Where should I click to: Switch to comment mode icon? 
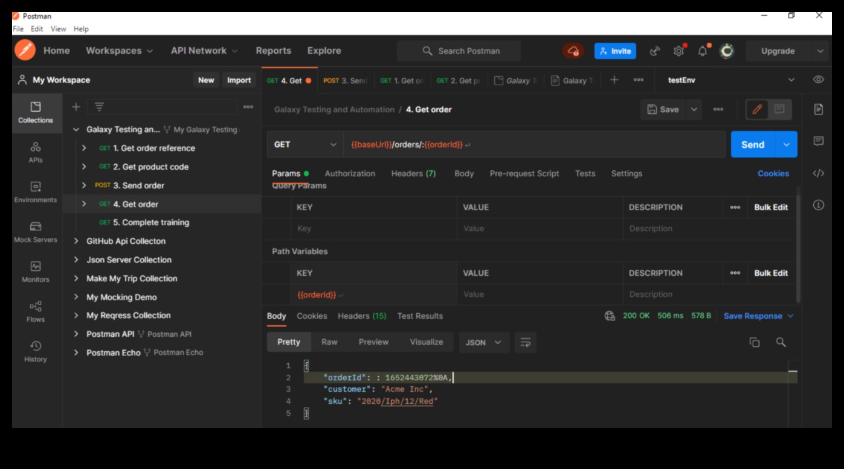[x=779, y=109]
